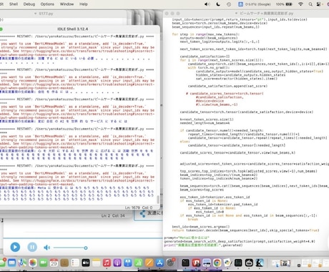The width and height of the screenshot is (329, 272).
Task: Open Mail from the dock
Action: [x=11, y=263]
